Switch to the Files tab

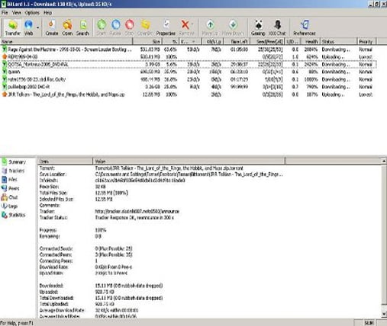(10, 180)
